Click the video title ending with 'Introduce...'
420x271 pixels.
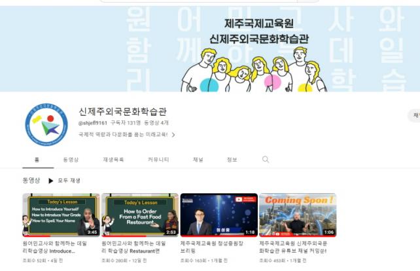pyautogui.click(x=58, y=247)
